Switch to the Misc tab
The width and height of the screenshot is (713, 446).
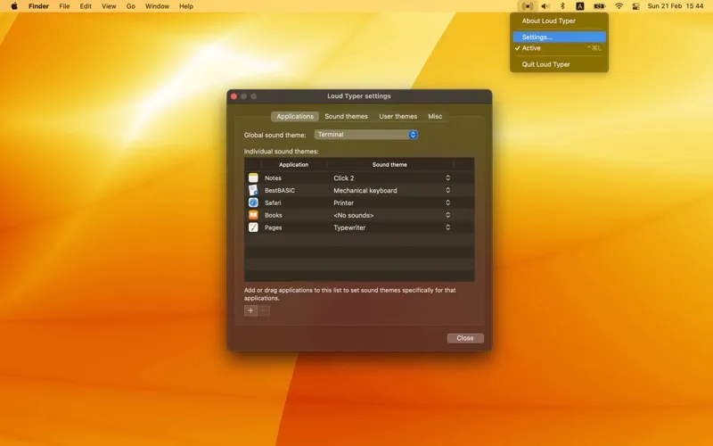(435, 117)
